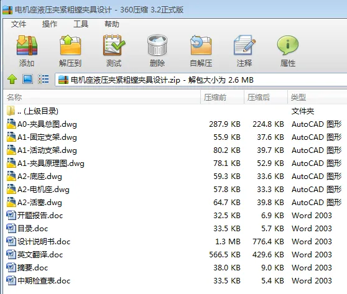Click Word icon for 中期检查表.doc
The height and width of the screenshot is (294, 347).
point(11,280)
